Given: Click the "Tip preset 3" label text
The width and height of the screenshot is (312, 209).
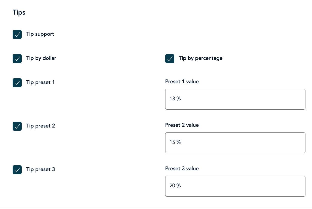Looking at the screenshot, I should [x=40, y=170].
